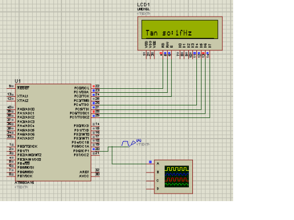Viewport: 294px width, 220px height.
Task: Click the TEXT placeholder under LCD1
Action: click(x=144, y=14)
